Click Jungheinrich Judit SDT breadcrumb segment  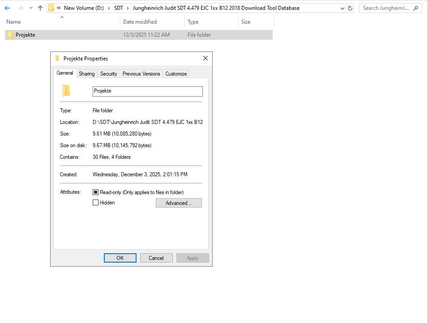(216, 8)
